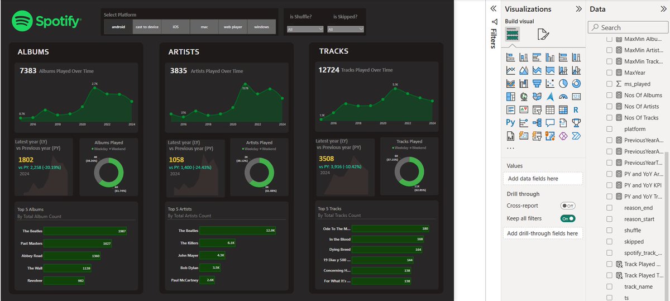Image resolution: width=670 pixels, height=301 pixels.
Task: Select the pie chart visual
Action: 563,84
